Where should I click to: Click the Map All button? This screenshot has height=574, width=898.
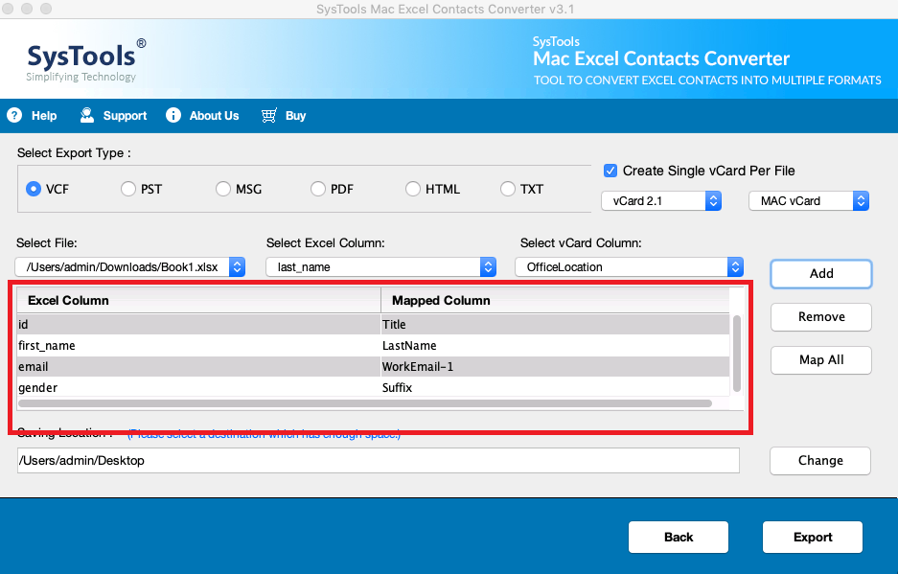[821, 359]
